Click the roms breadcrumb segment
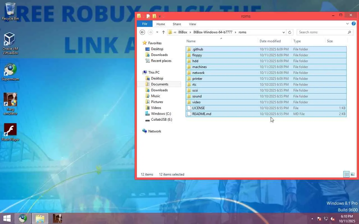Screen dimensions: 359x224 point(242,32)
